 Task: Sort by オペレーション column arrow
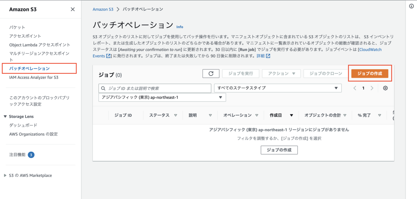pos(257,115)
